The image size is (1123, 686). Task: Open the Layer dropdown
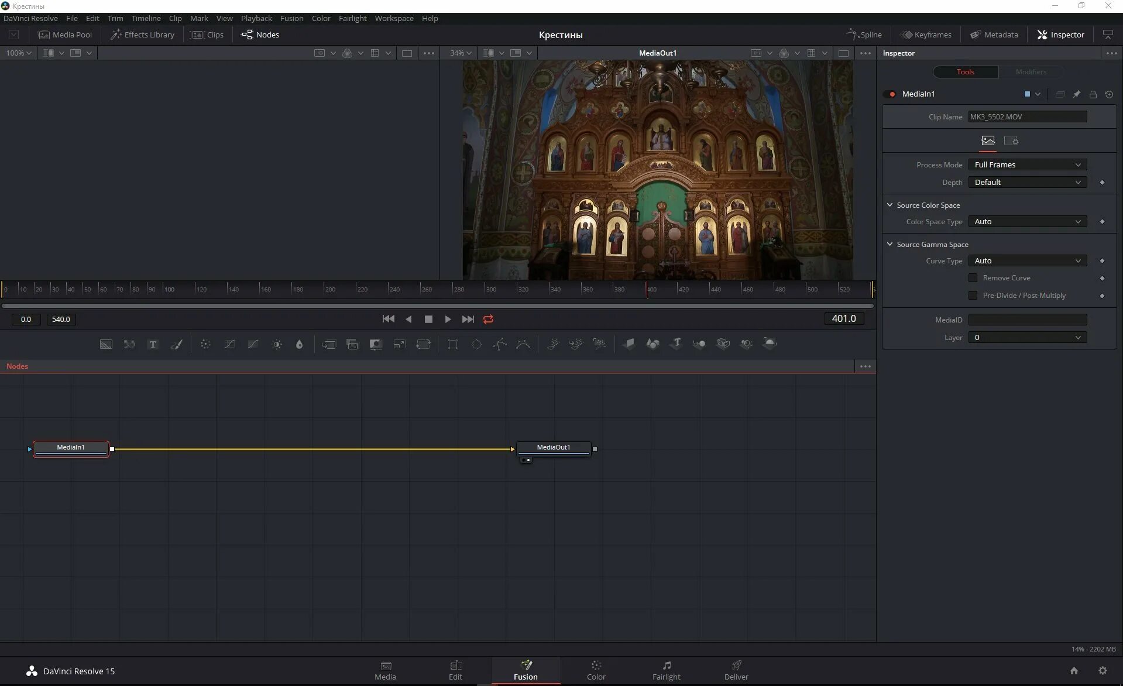[x=1028, y=338]
